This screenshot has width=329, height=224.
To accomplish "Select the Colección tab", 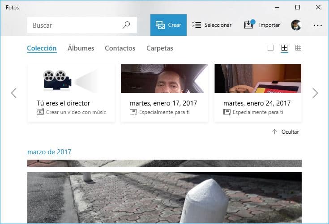I will (42, 48).
